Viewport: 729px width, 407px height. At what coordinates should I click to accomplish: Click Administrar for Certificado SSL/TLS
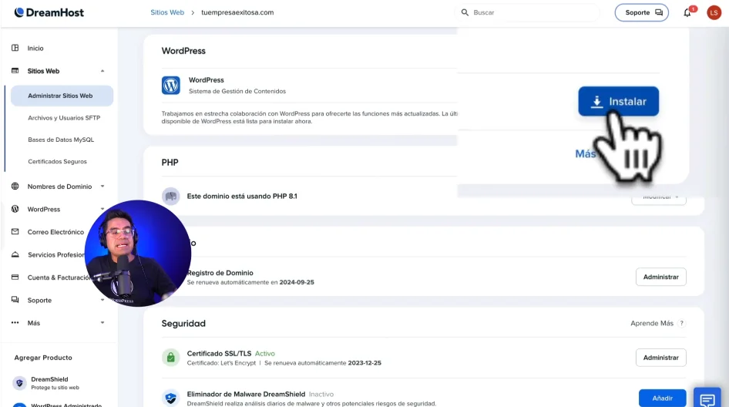coord(660,358)
